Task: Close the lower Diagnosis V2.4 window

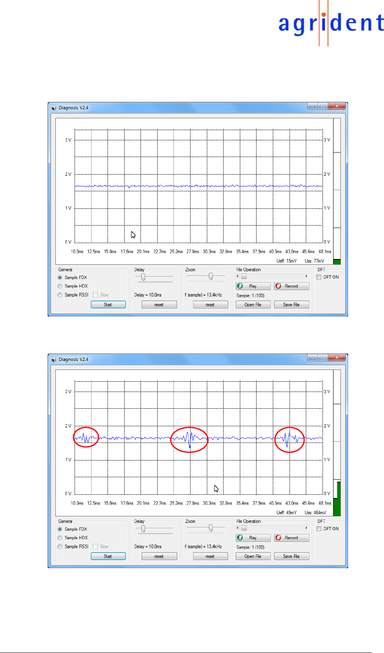Action: click(x=337, y=358)
